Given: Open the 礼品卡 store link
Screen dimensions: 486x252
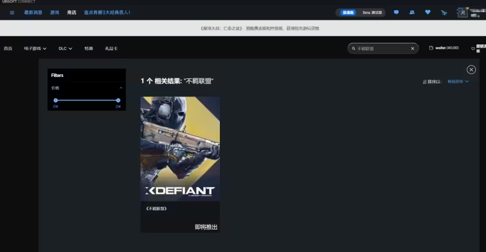Looking at the screenshot, I should 111,49.
